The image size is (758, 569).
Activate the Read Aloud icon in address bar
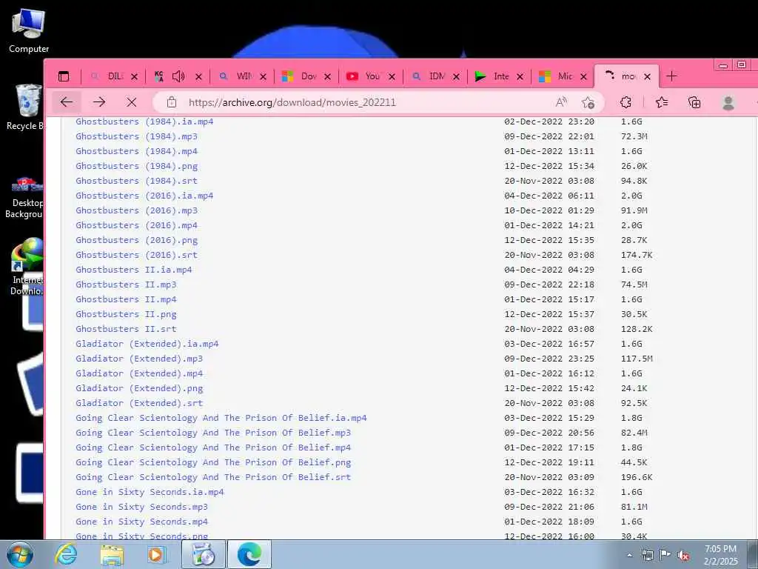click(x=561, y=102)
